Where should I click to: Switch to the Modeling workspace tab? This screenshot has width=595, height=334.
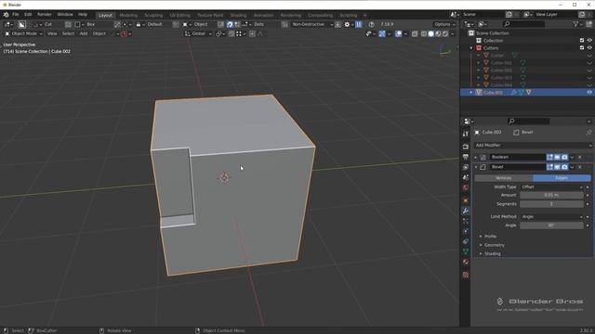pyautogui.click(x=128, y=15)
